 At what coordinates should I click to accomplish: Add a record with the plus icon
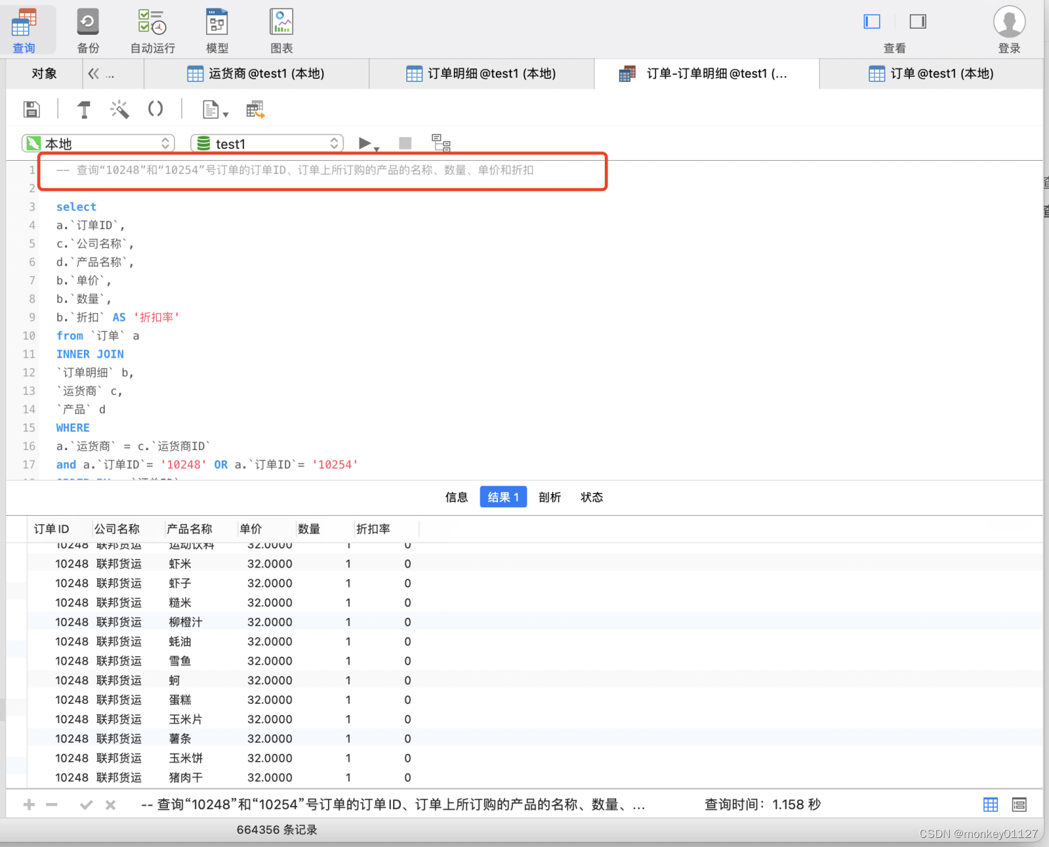tap(29, 804)
